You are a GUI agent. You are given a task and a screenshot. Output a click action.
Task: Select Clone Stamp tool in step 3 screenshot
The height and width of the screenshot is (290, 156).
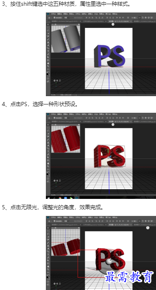48,42
